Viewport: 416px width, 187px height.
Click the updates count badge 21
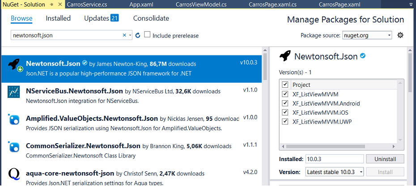115,18
